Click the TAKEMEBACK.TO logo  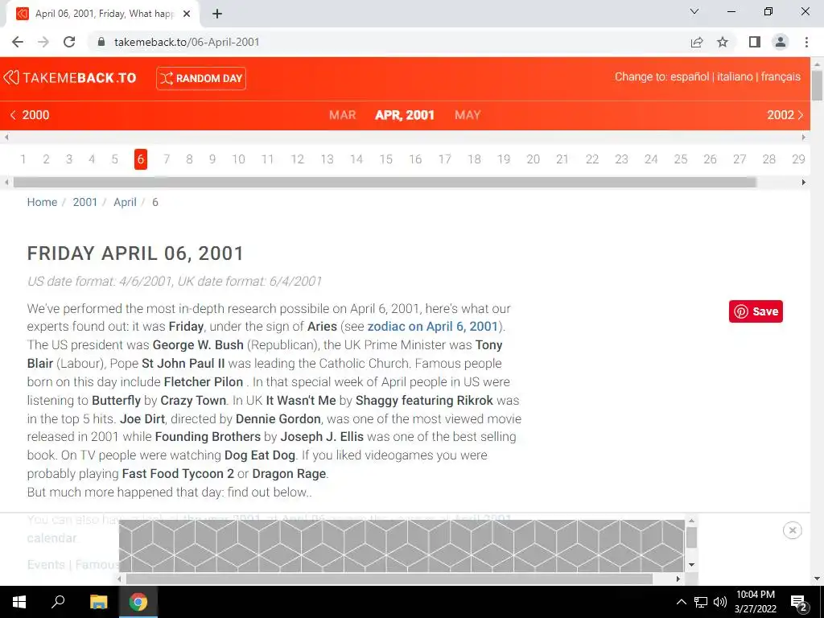point(70,78)
